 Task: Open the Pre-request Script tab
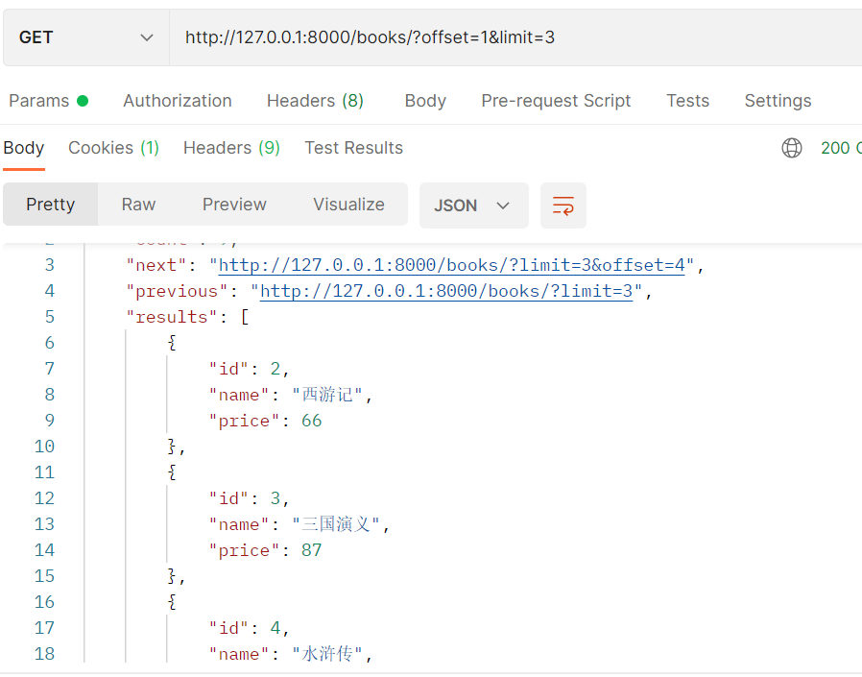point(556,101)
